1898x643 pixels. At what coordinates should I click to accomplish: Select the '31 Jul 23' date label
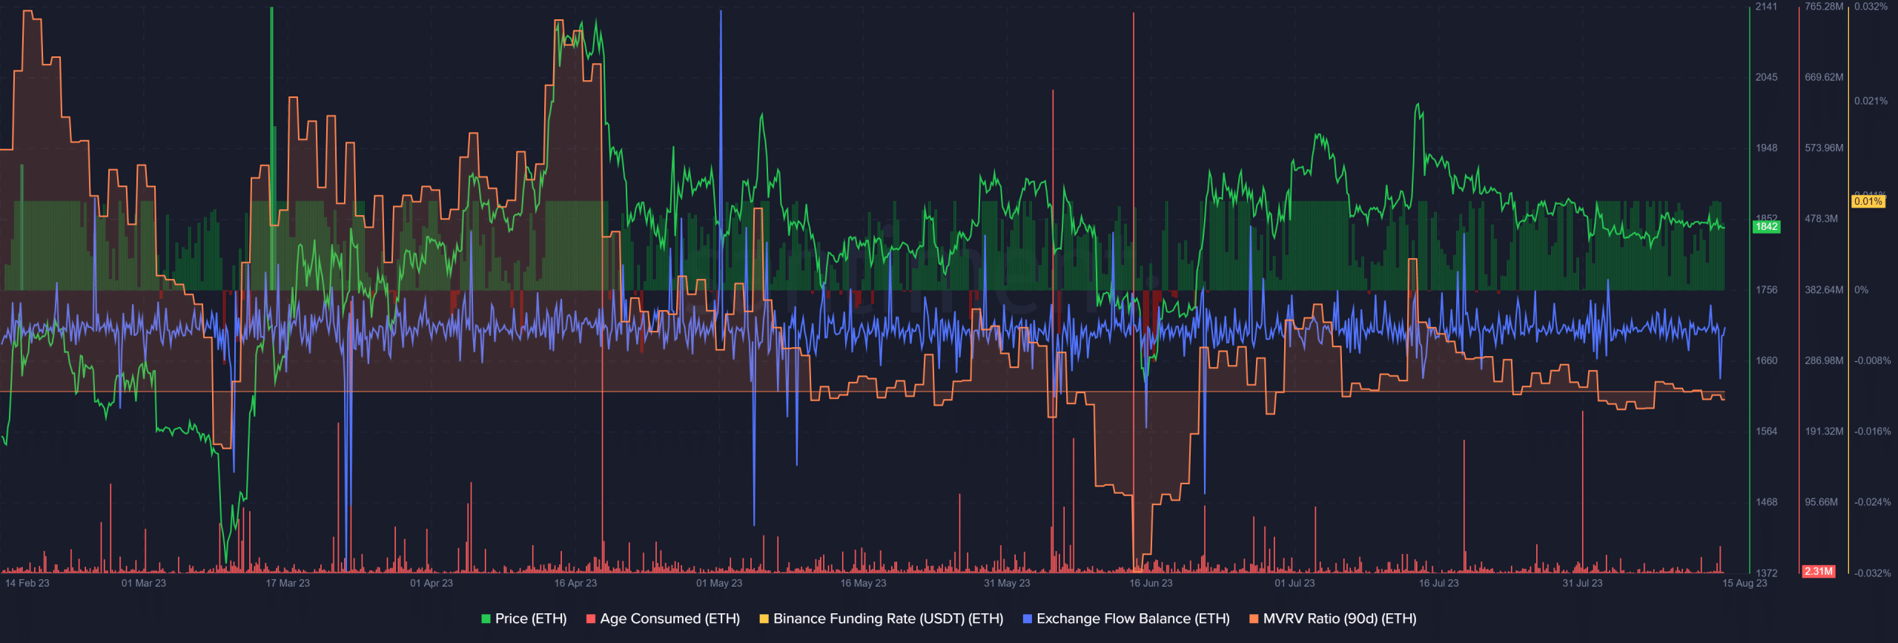click(1582, 583)
